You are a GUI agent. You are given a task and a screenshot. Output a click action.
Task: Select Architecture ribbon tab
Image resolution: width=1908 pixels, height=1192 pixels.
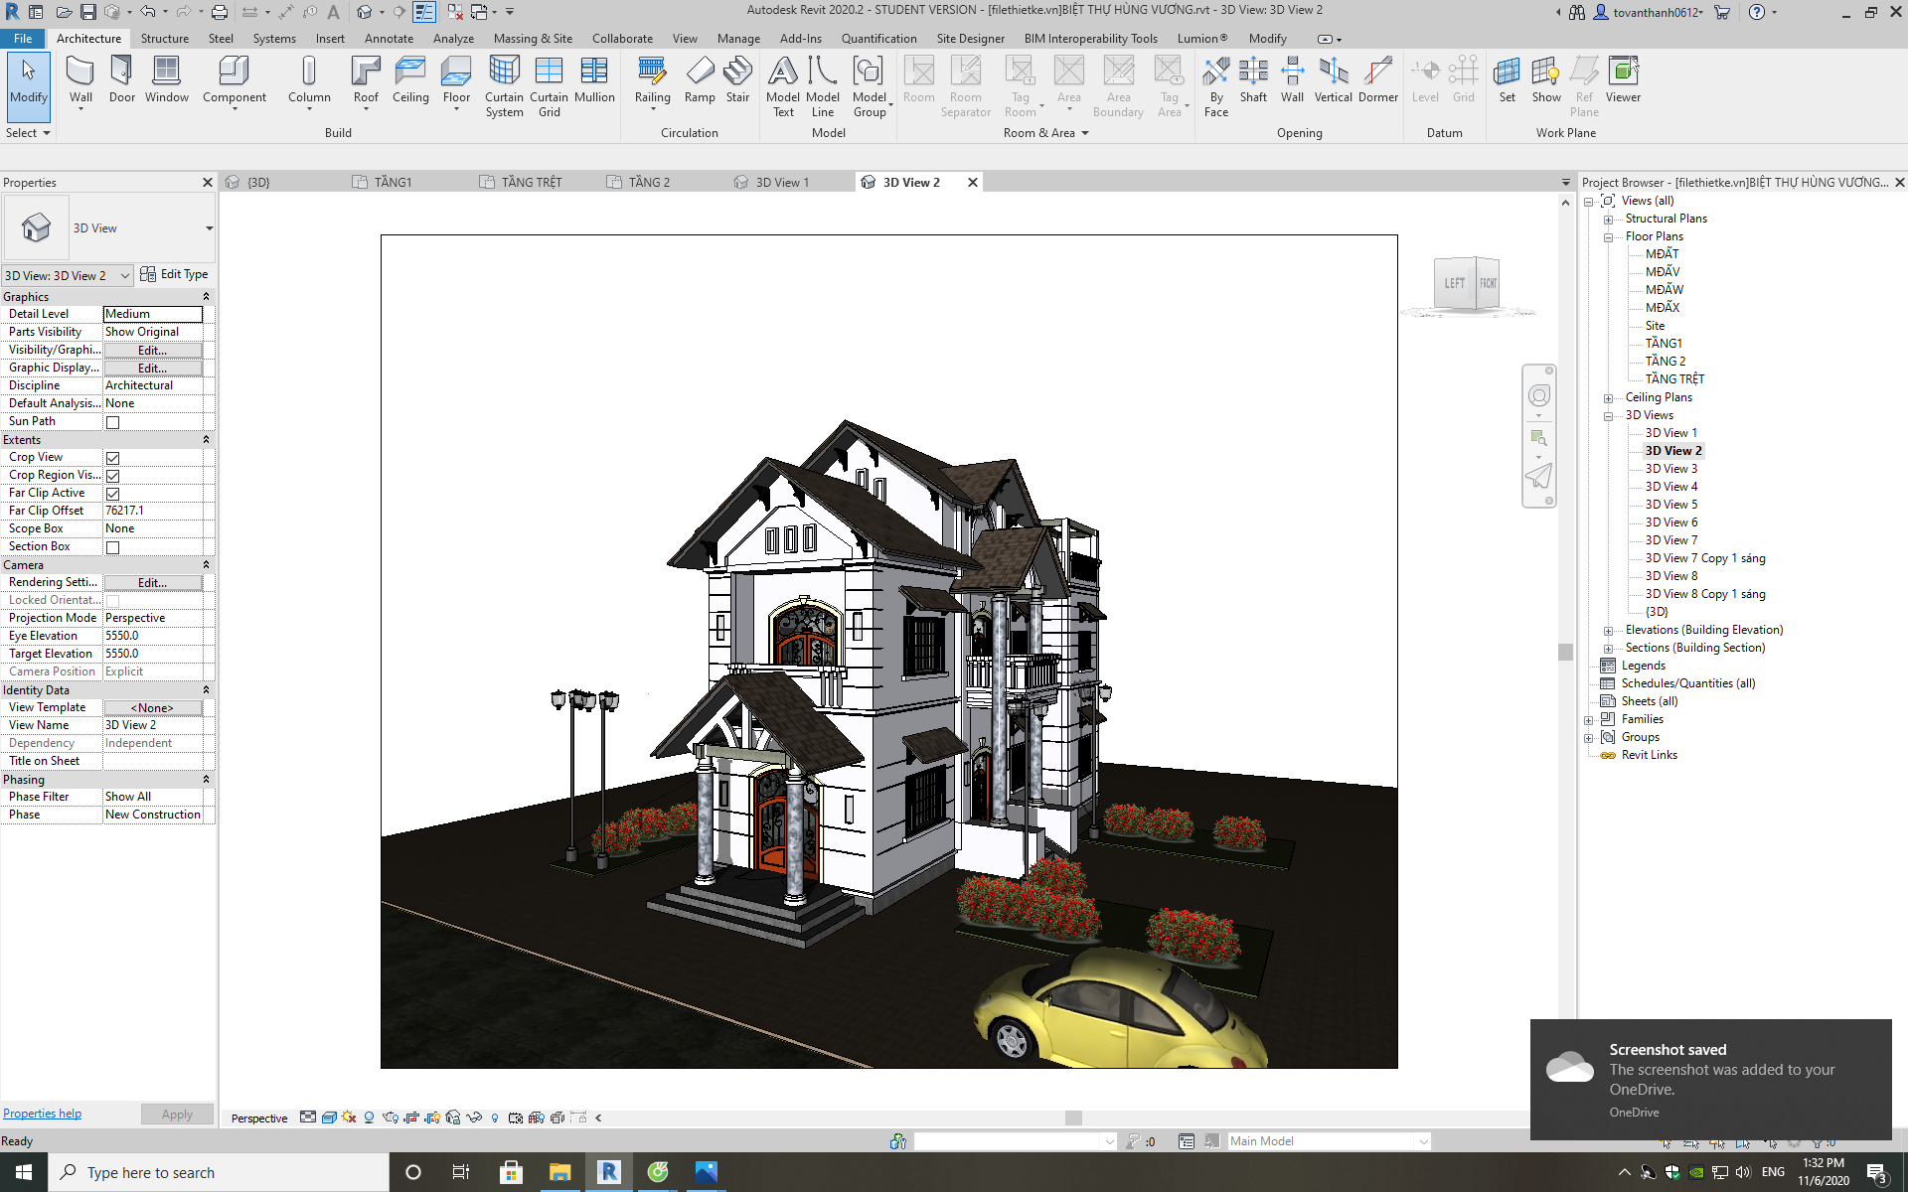(x=87, y=37)
